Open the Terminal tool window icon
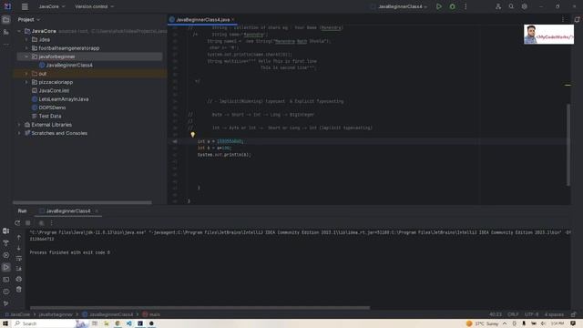 coord(6,280)
